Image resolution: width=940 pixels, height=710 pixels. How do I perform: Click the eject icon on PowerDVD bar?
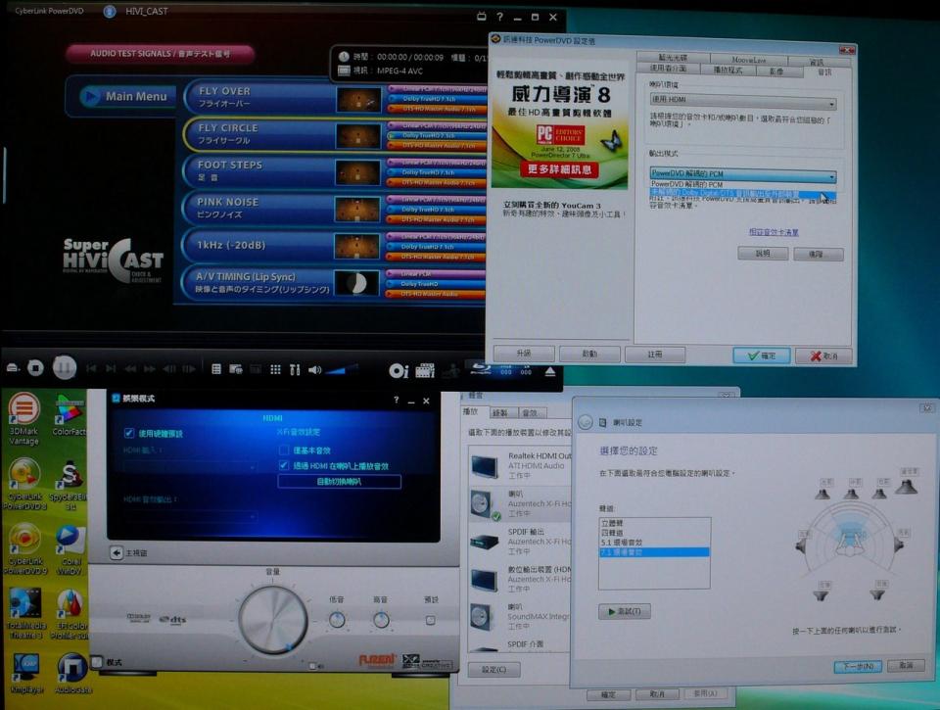549,372
